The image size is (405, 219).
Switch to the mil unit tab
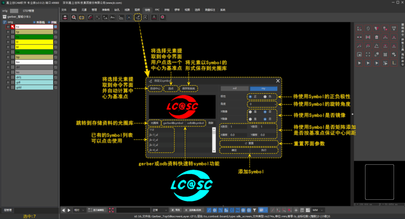(235, 88)
